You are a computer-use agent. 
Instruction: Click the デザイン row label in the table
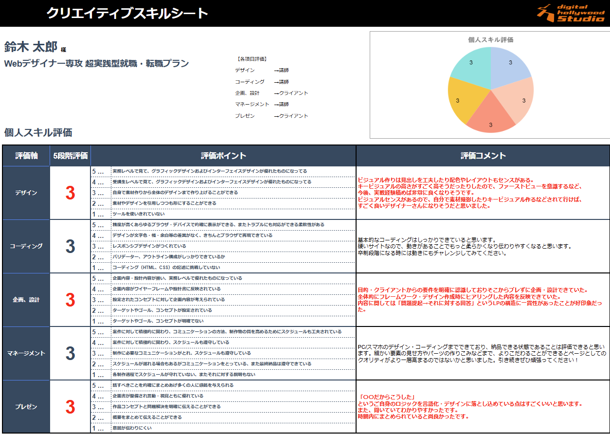26,193
